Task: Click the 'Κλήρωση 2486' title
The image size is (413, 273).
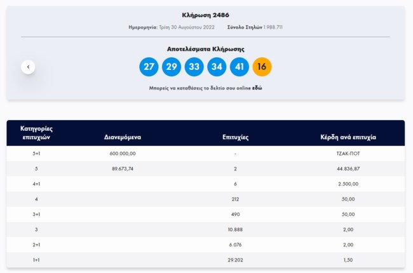Action: click(205, 14)
